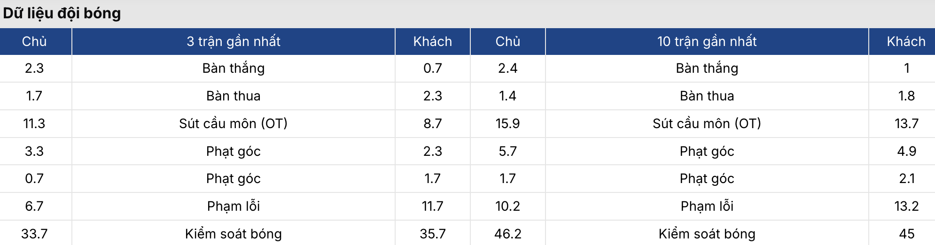
Task: Click "Kiểm soát bóng" in the 10-match table
Action: pos(707,234)
